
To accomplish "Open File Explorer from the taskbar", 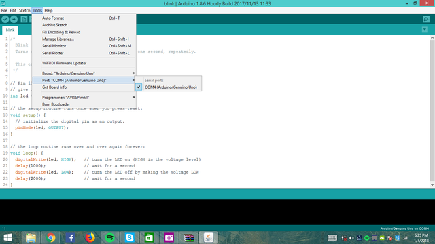I will [x=31, y=238].
